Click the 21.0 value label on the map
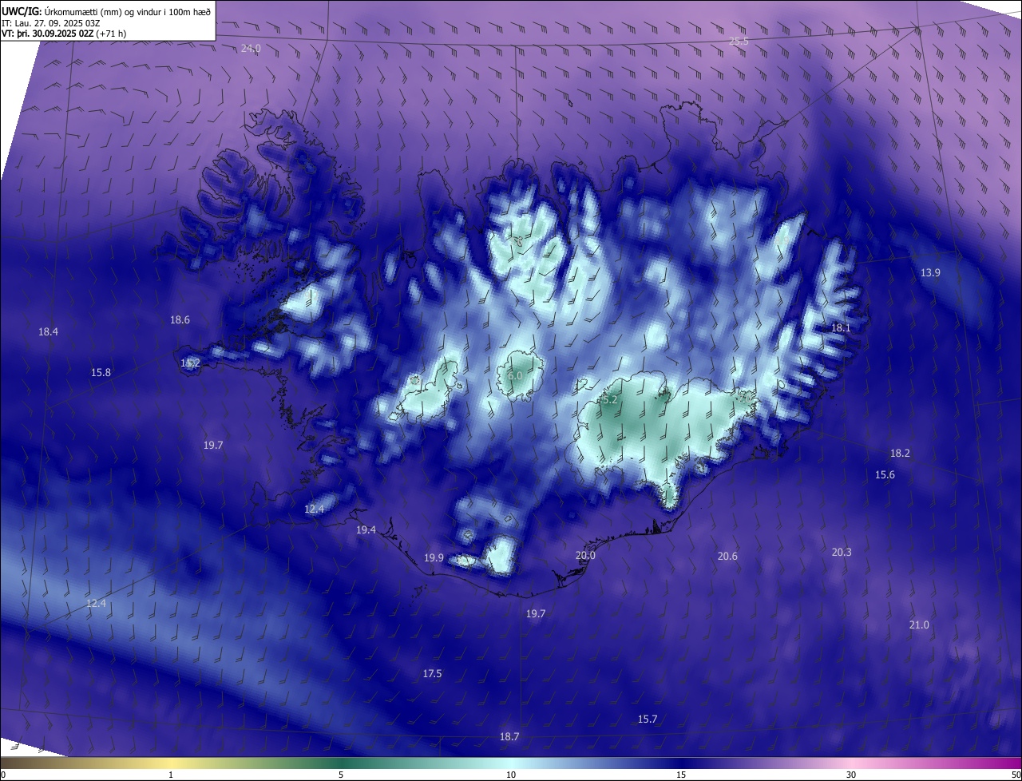Screen dimensions: 1022x781 click(x=919, y=625)
